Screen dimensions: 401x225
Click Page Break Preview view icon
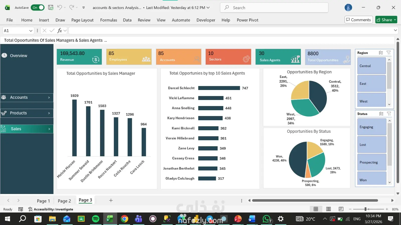341,209
